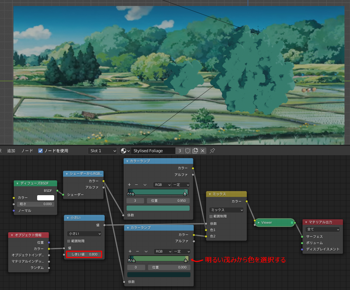The image size is (350, 290).
Task: Open the 小さい operation dropdown
Action: (84, 234)
